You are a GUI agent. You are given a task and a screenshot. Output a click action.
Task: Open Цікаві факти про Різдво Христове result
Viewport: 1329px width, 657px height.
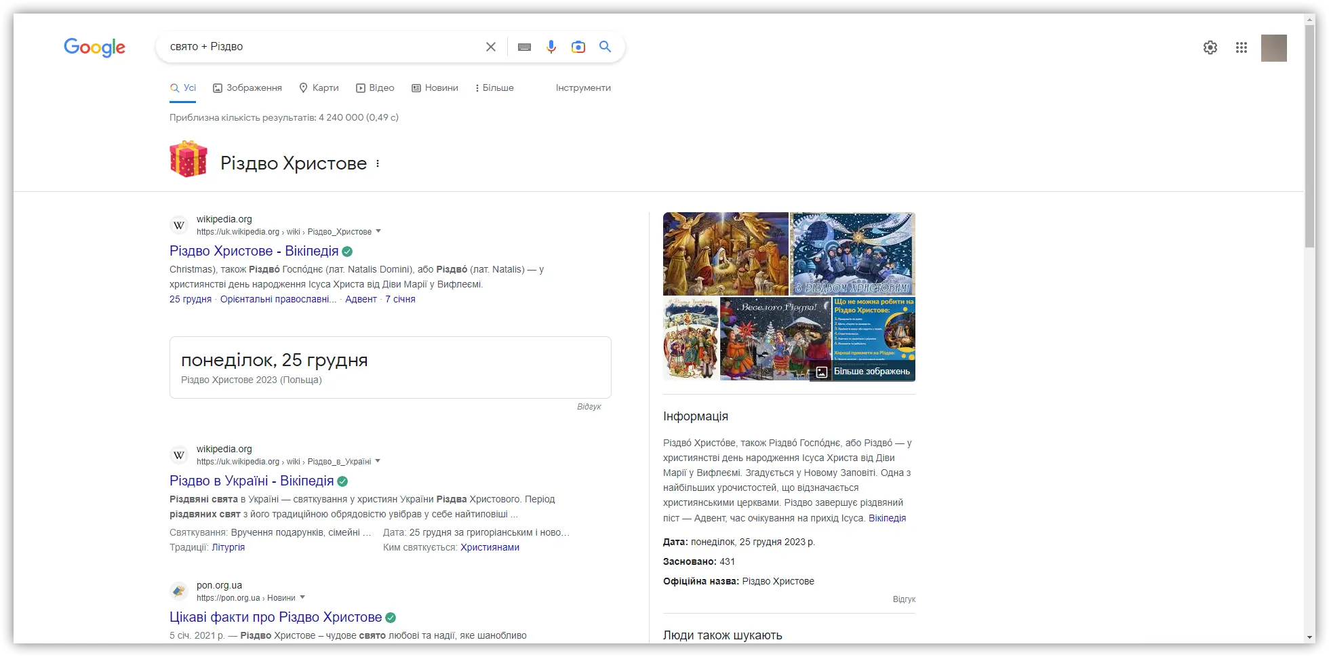click(x=276, y=617)
